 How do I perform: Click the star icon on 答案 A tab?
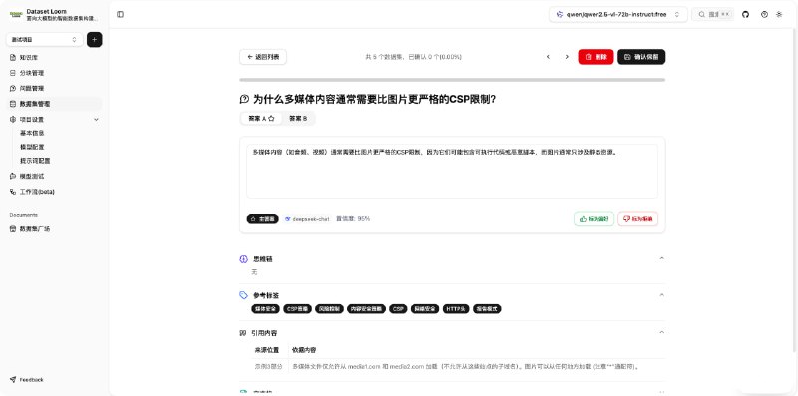(271, 118)
